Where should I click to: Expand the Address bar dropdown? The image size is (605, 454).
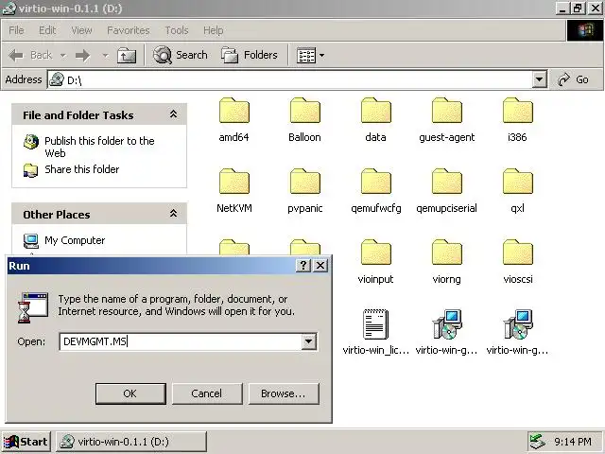tap(540, 79)
